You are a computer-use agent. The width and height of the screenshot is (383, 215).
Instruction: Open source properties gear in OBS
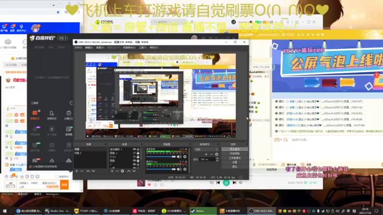point(123,171)
